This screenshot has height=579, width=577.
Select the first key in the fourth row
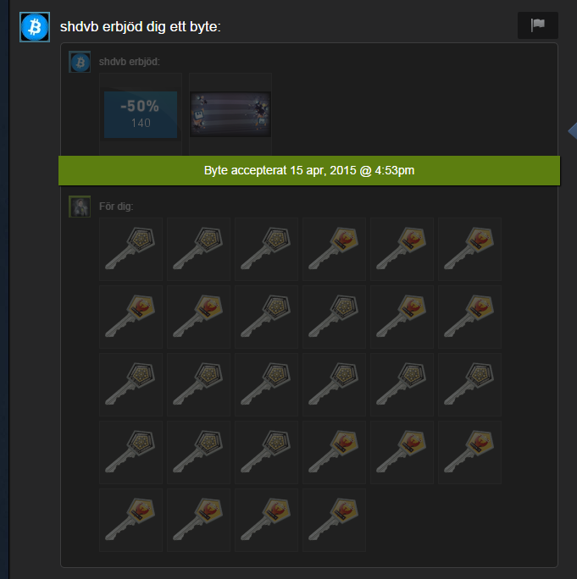point(130,452)
